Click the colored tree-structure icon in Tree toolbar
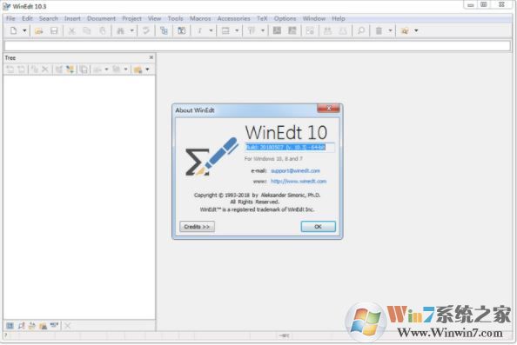517x345 pixels. point(70,70)
